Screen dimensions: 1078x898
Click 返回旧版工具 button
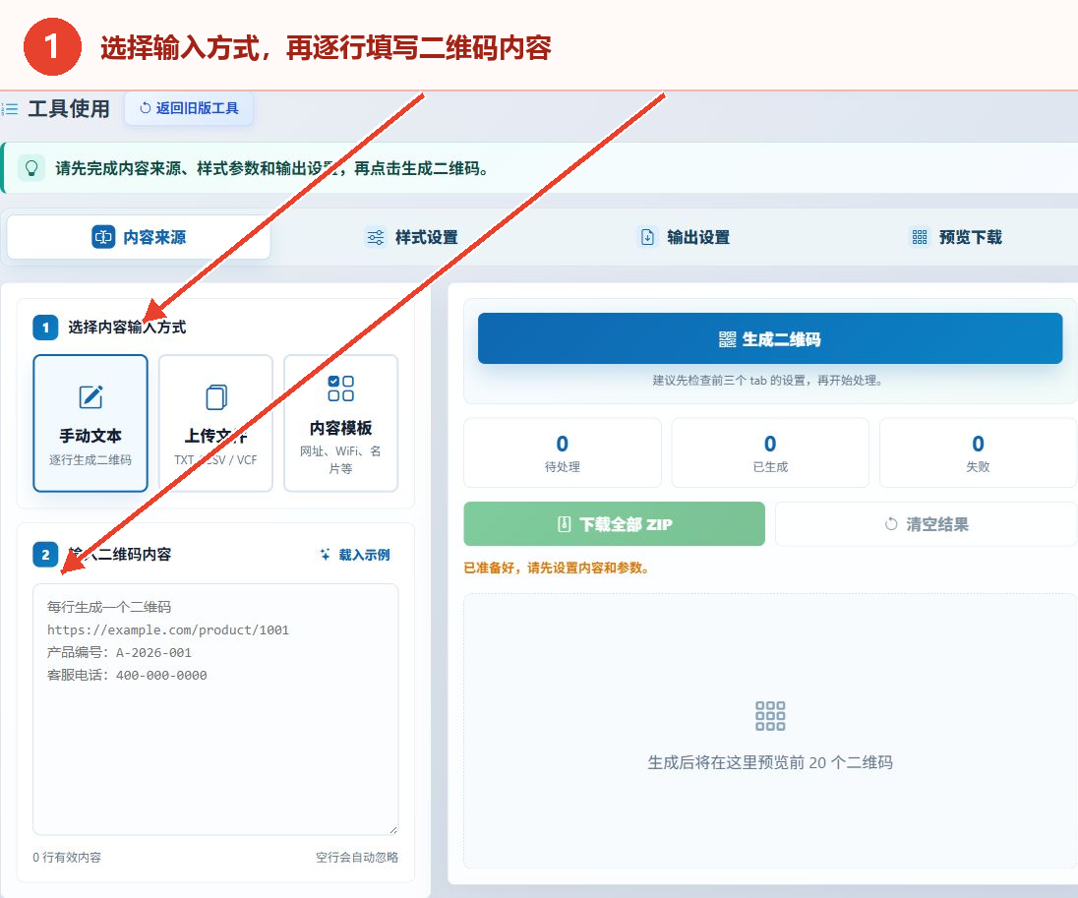coord(189,108)
